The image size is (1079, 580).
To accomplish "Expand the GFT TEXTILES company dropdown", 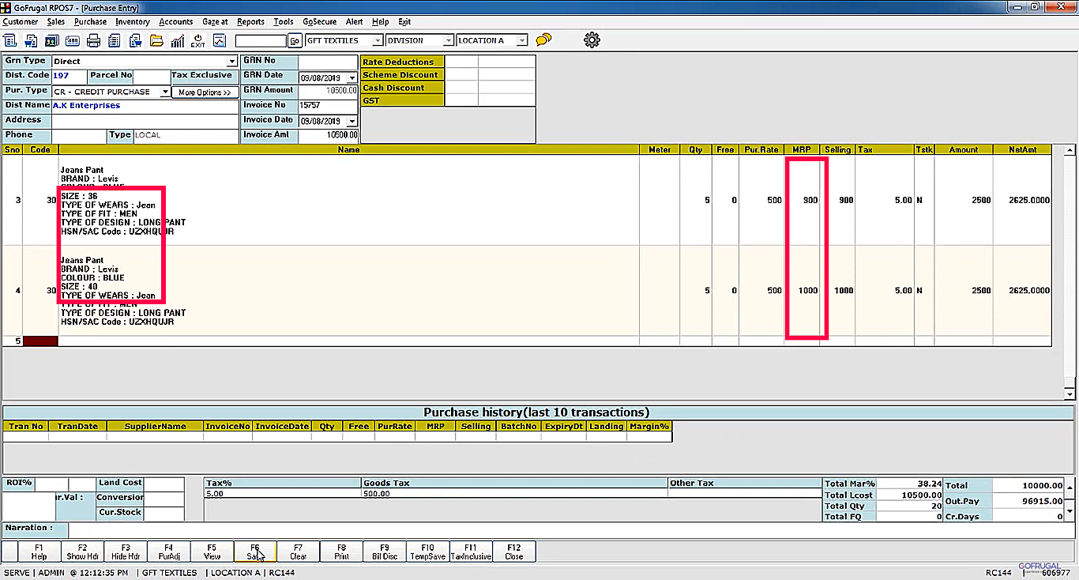I will click(x=378, y=40).
